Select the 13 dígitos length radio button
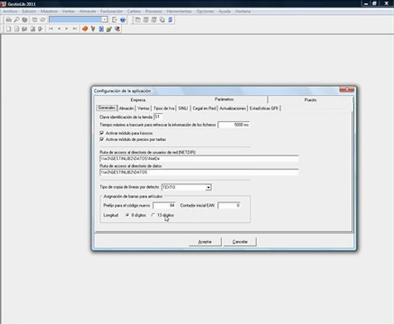This screenshot has width=394, height=324. point(153,215)
